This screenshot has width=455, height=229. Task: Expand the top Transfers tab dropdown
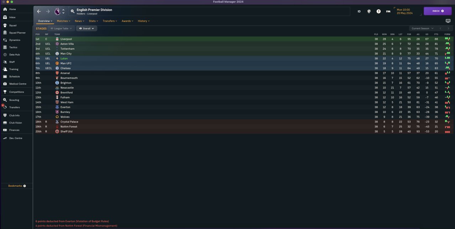click(x=110, y=21)
